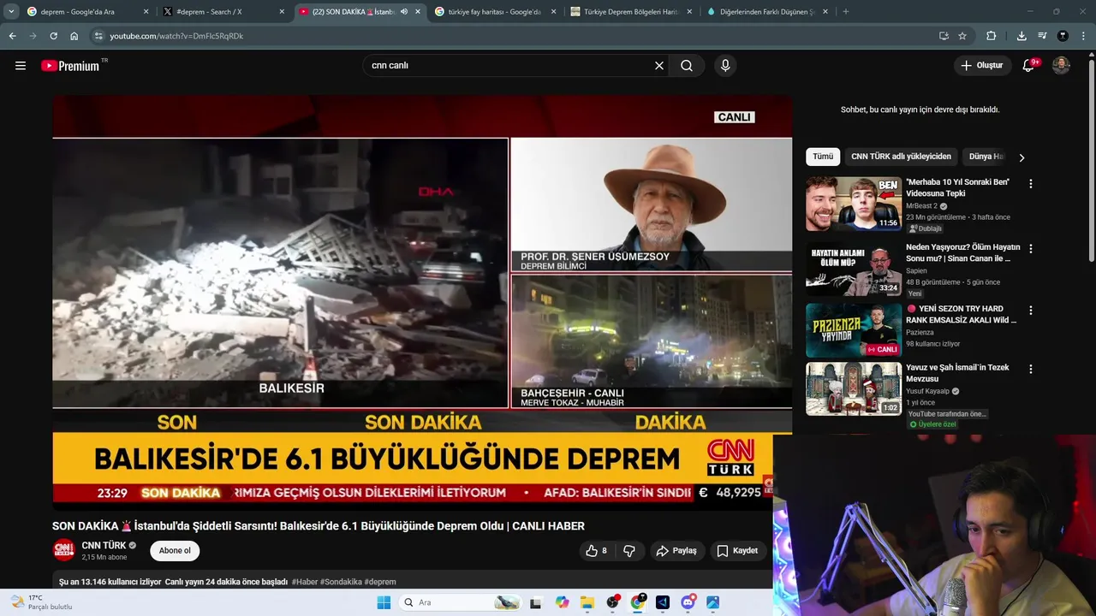1096x616 pixels.
Task: Open browser extensions puzzle icon
Action: click(x=992, y=36)
